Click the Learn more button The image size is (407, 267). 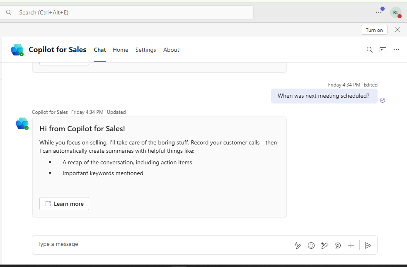click(x=64, y=204)
